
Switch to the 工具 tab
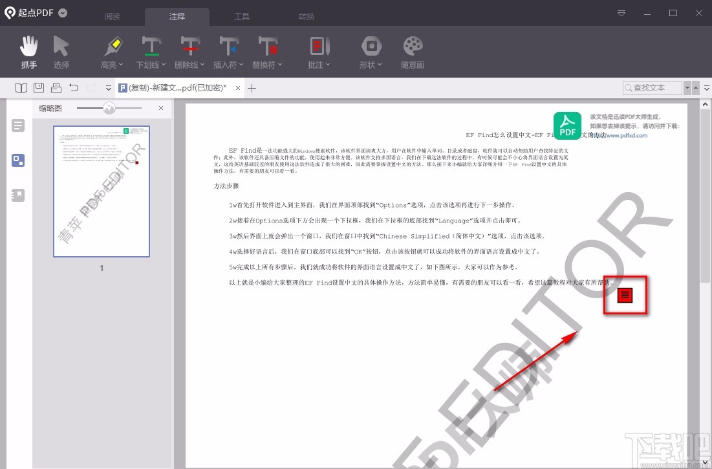pyautogui.click(x=242, y=16)
